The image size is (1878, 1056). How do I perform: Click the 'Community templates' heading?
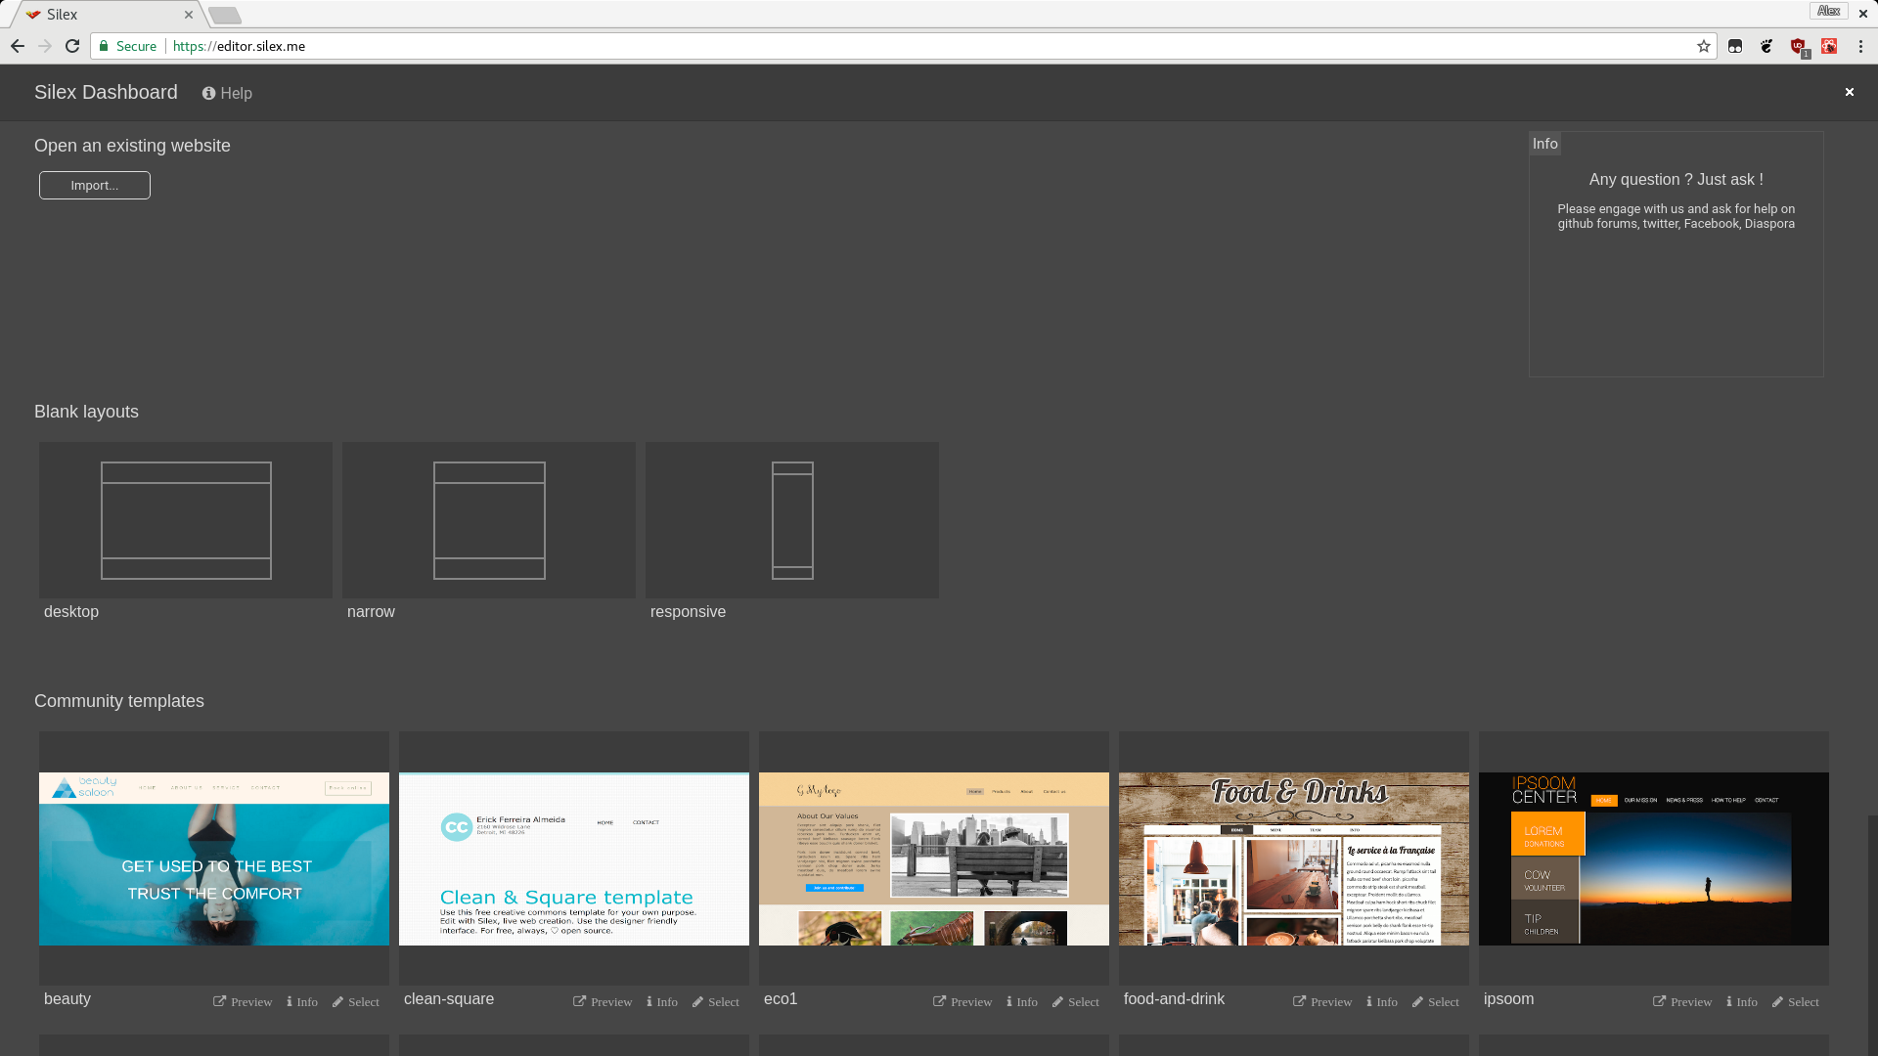(x=119, y=701)
